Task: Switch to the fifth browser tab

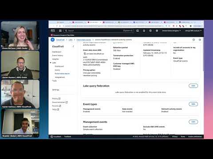Action: [x=125, y=22]
